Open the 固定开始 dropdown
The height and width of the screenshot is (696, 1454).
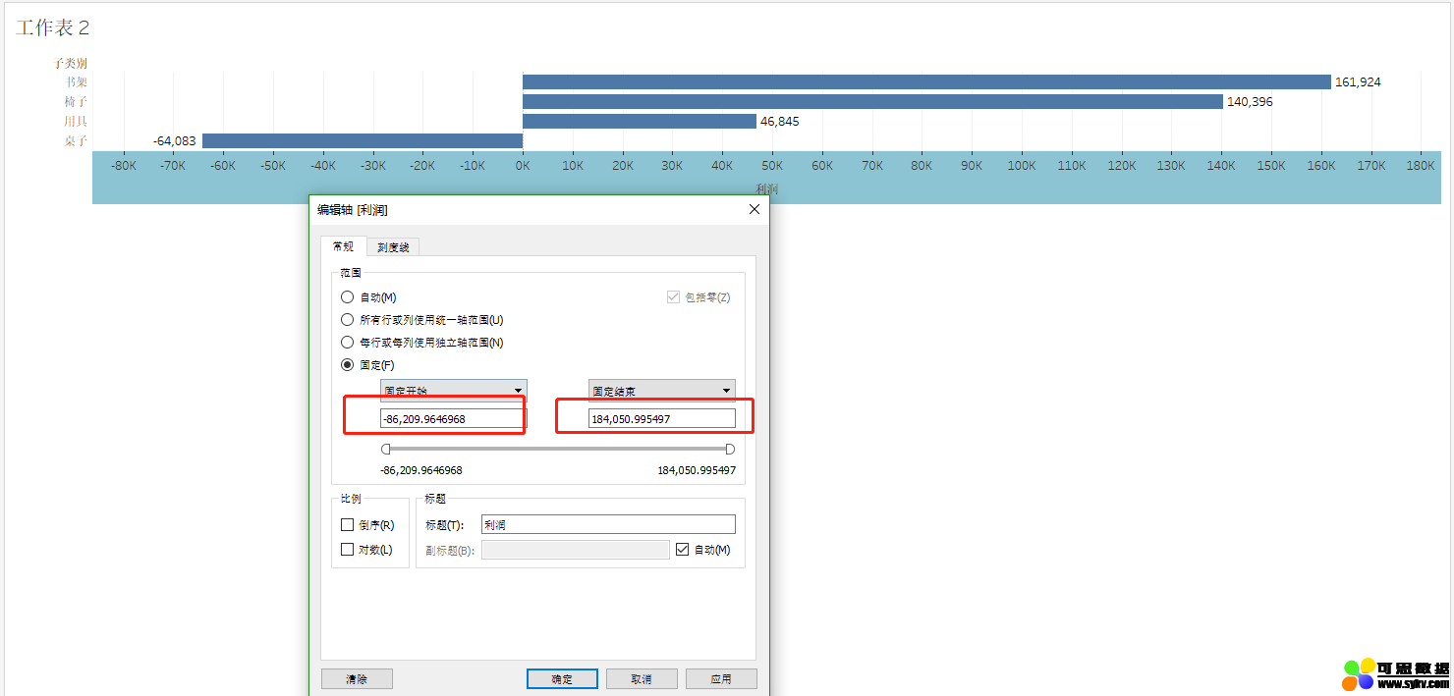pos(453,391)
